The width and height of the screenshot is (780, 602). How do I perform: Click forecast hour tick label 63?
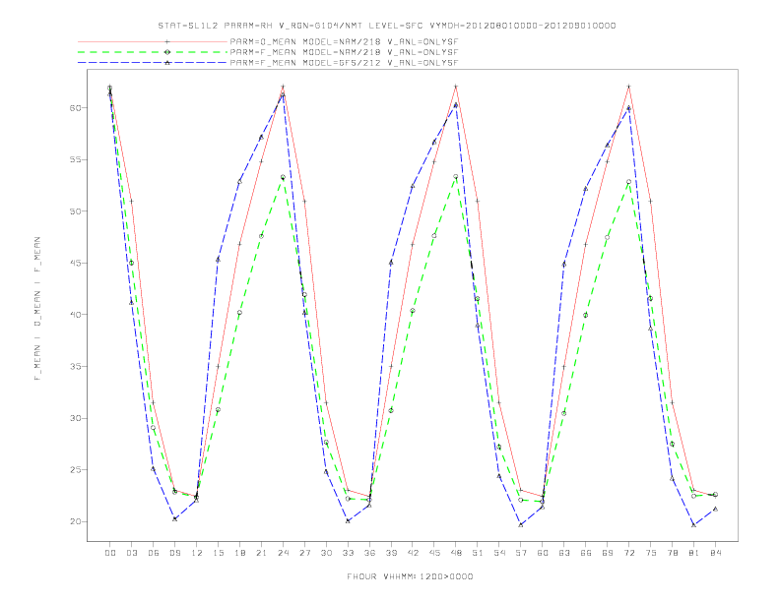[564, 553]
